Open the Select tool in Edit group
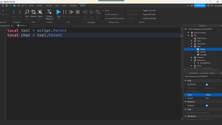 40,13
